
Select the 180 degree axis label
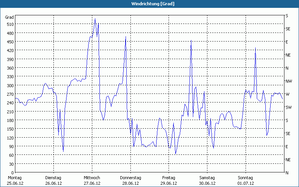10,120
